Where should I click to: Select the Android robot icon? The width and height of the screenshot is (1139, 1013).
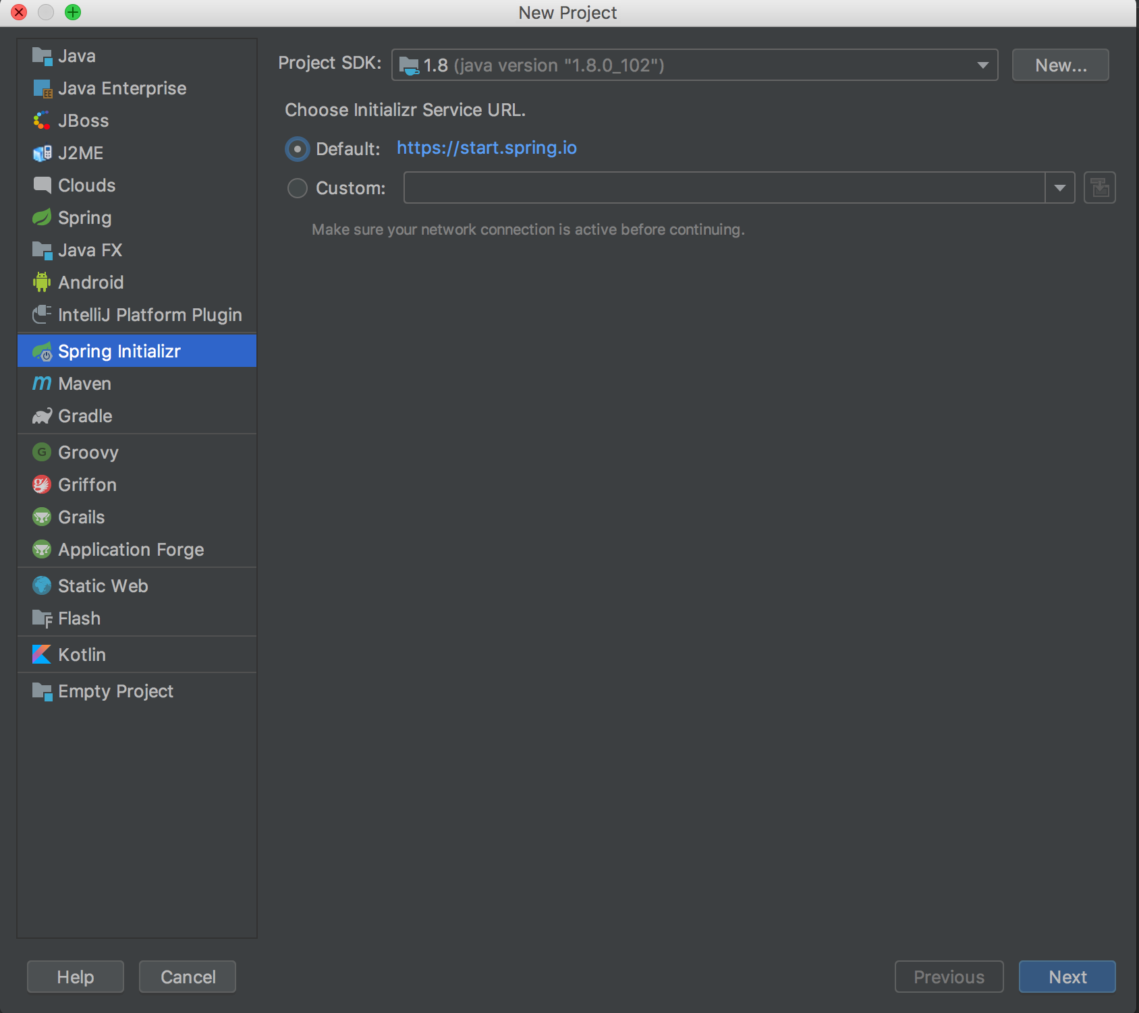(x=42, y=283)
